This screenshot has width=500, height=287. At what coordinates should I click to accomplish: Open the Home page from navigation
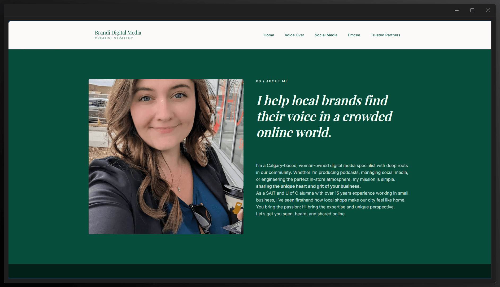(269, 35)
